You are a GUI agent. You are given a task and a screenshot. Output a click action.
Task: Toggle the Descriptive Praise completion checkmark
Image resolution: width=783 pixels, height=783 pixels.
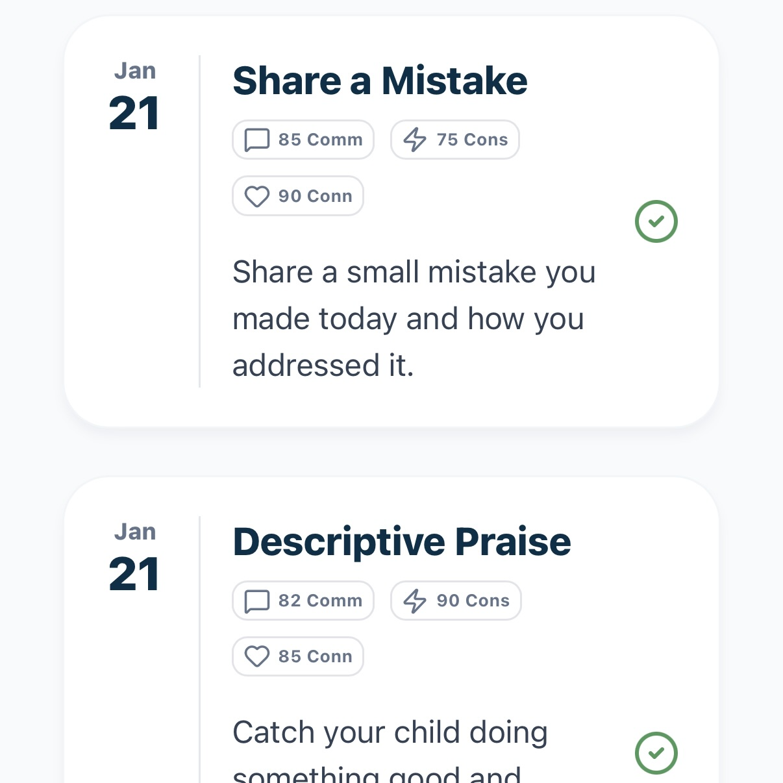click(656, 753)
